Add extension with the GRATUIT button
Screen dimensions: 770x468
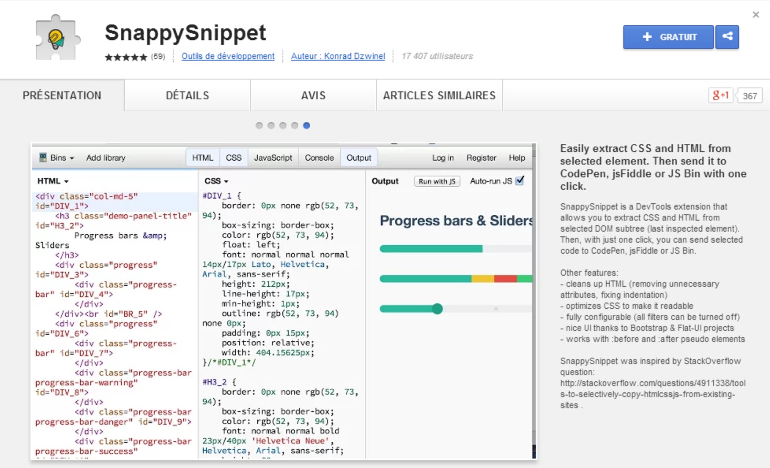point(668,37)
